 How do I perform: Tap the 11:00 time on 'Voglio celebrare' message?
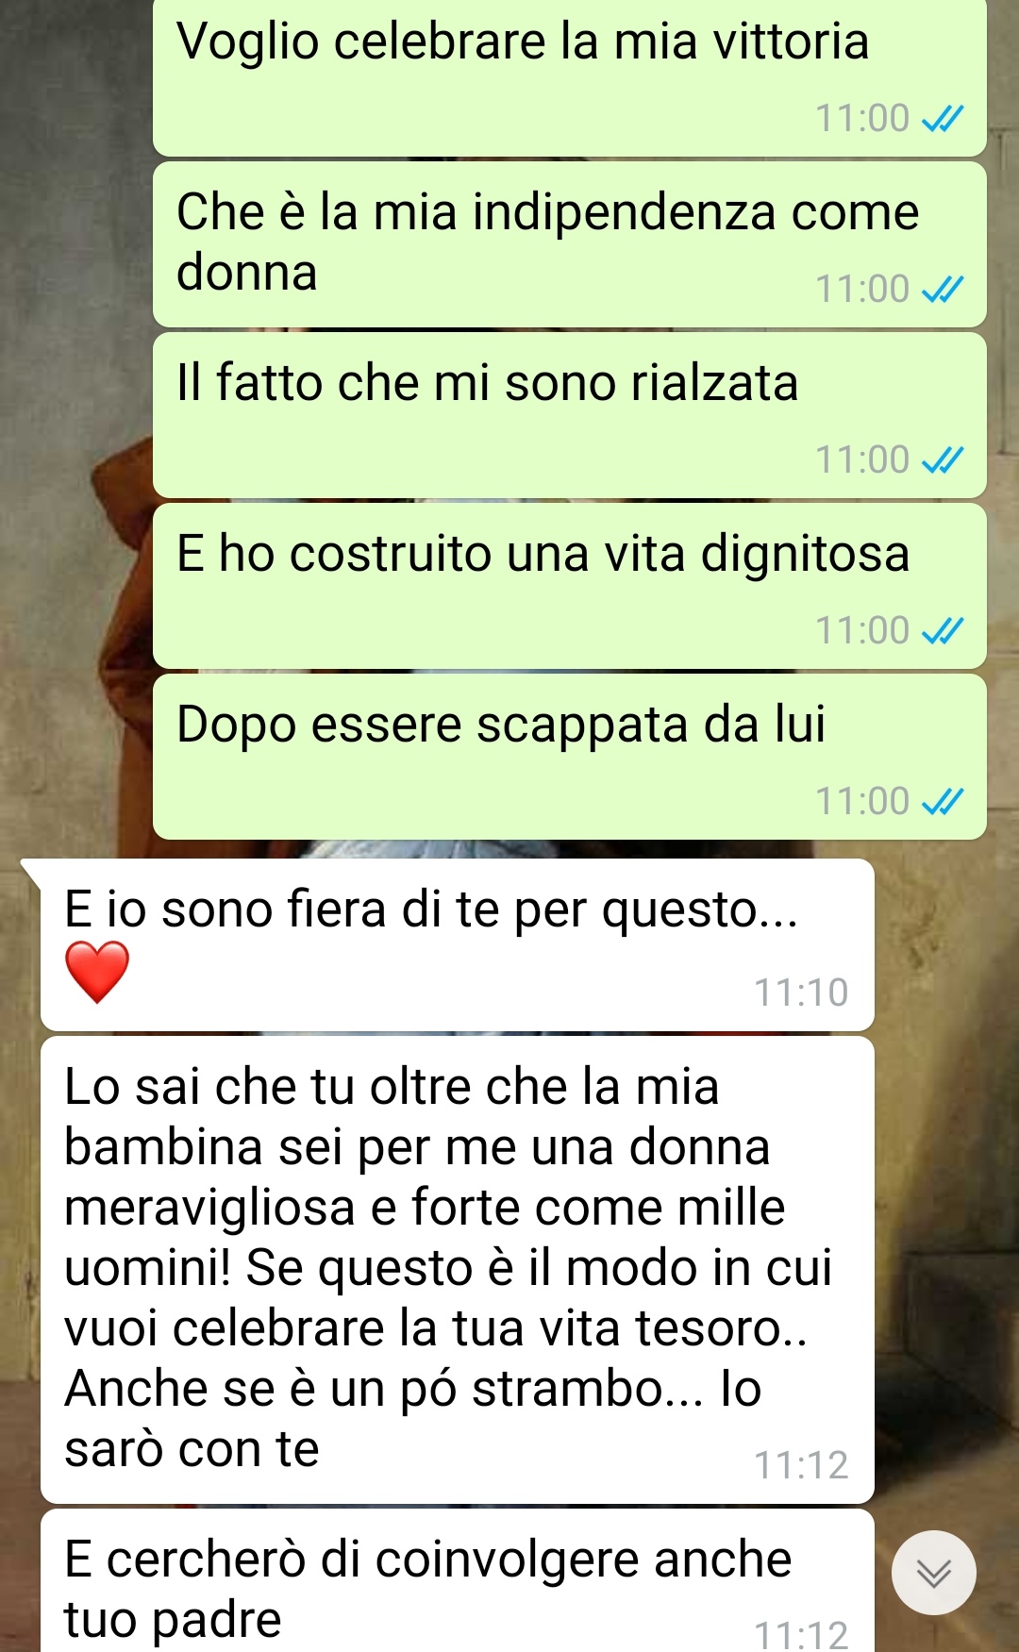(862, 119)
